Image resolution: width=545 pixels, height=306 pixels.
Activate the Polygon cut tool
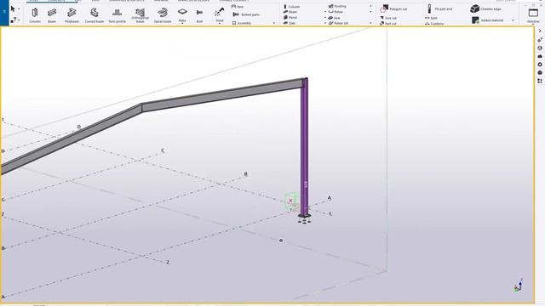click(x=393, y=8)
